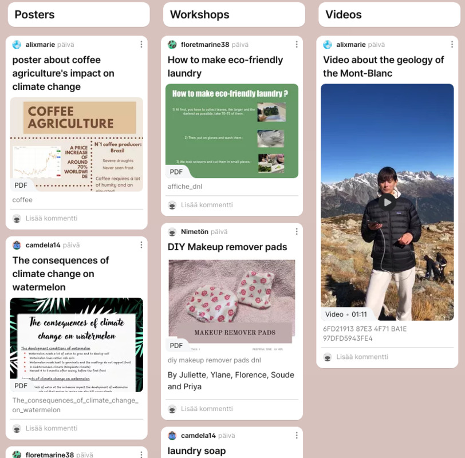Open the watermelon consequences PDF thumbnail
This screenshot has height=458, width=465.
(x=77, y=345)
